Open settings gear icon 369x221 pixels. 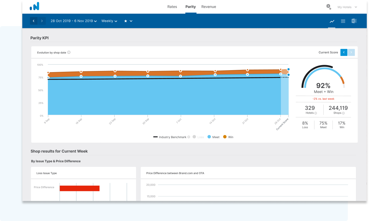pyautogui.click(x=329, y=7)
